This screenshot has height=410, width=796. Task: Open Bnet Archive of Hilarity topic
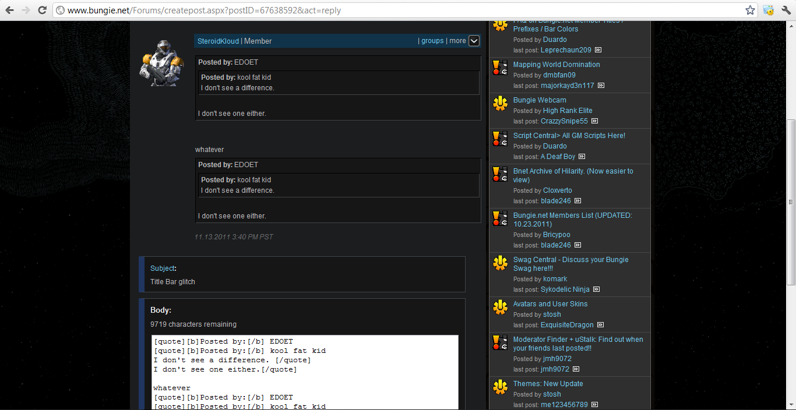[x=573, y=175]
